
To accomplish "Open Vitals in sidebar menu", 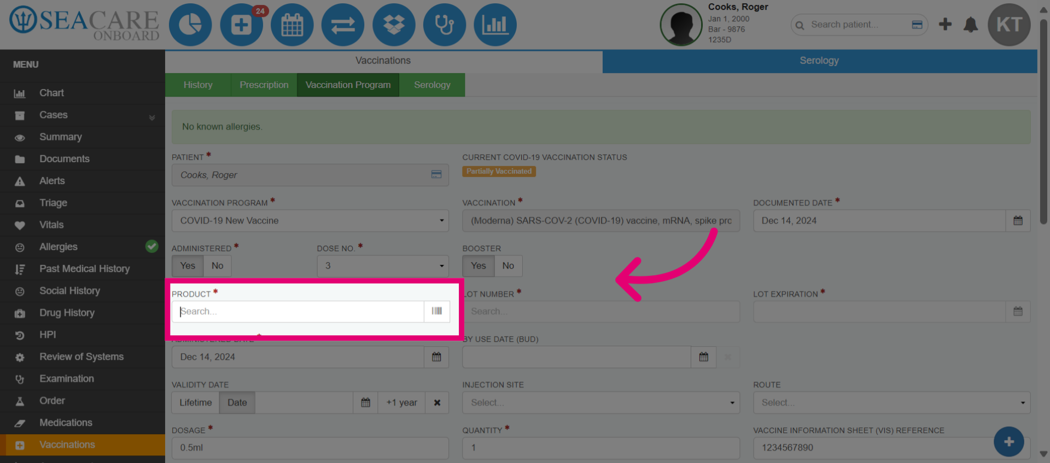I will [x=83, y=225].
